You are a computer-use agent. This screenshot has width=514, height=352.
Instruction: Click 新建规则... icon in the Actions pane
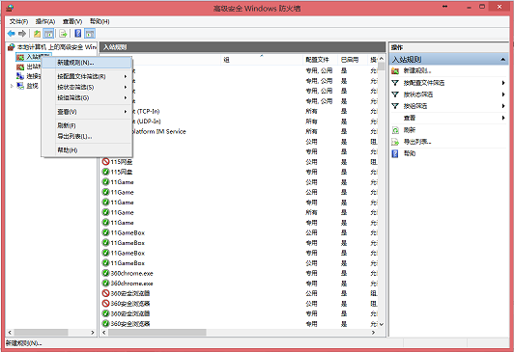pyautogui.click(x=395, y=70)
